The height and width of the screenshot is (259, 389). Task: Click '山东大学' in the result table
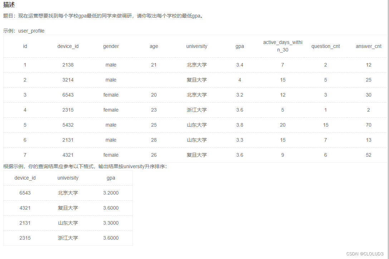68,223
